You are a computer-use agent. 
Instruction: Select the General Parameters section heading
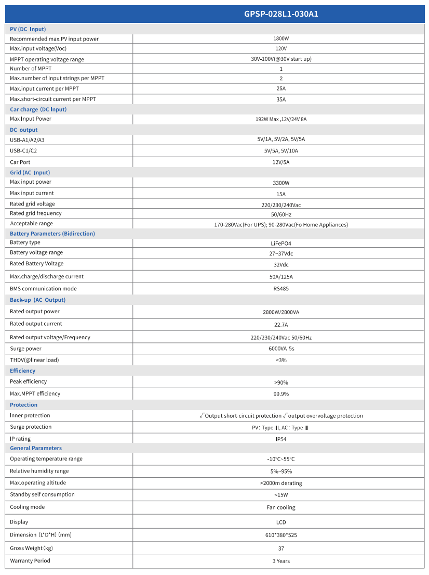pos(36,448)
